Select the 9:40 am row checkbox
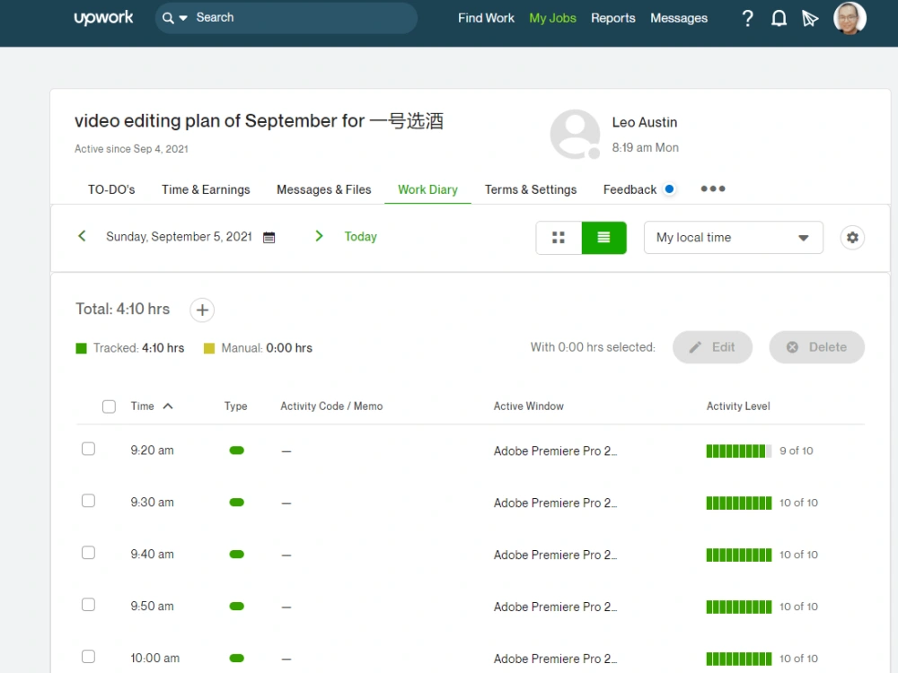898x673 pixels. [x=88, y=553]
